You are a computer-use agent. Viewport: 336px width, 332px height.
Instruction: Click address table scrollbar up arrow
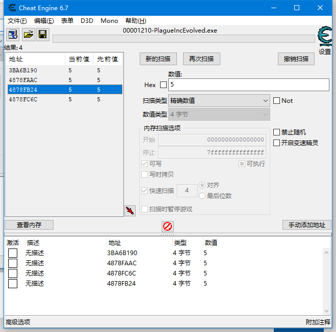click(327, 253)
